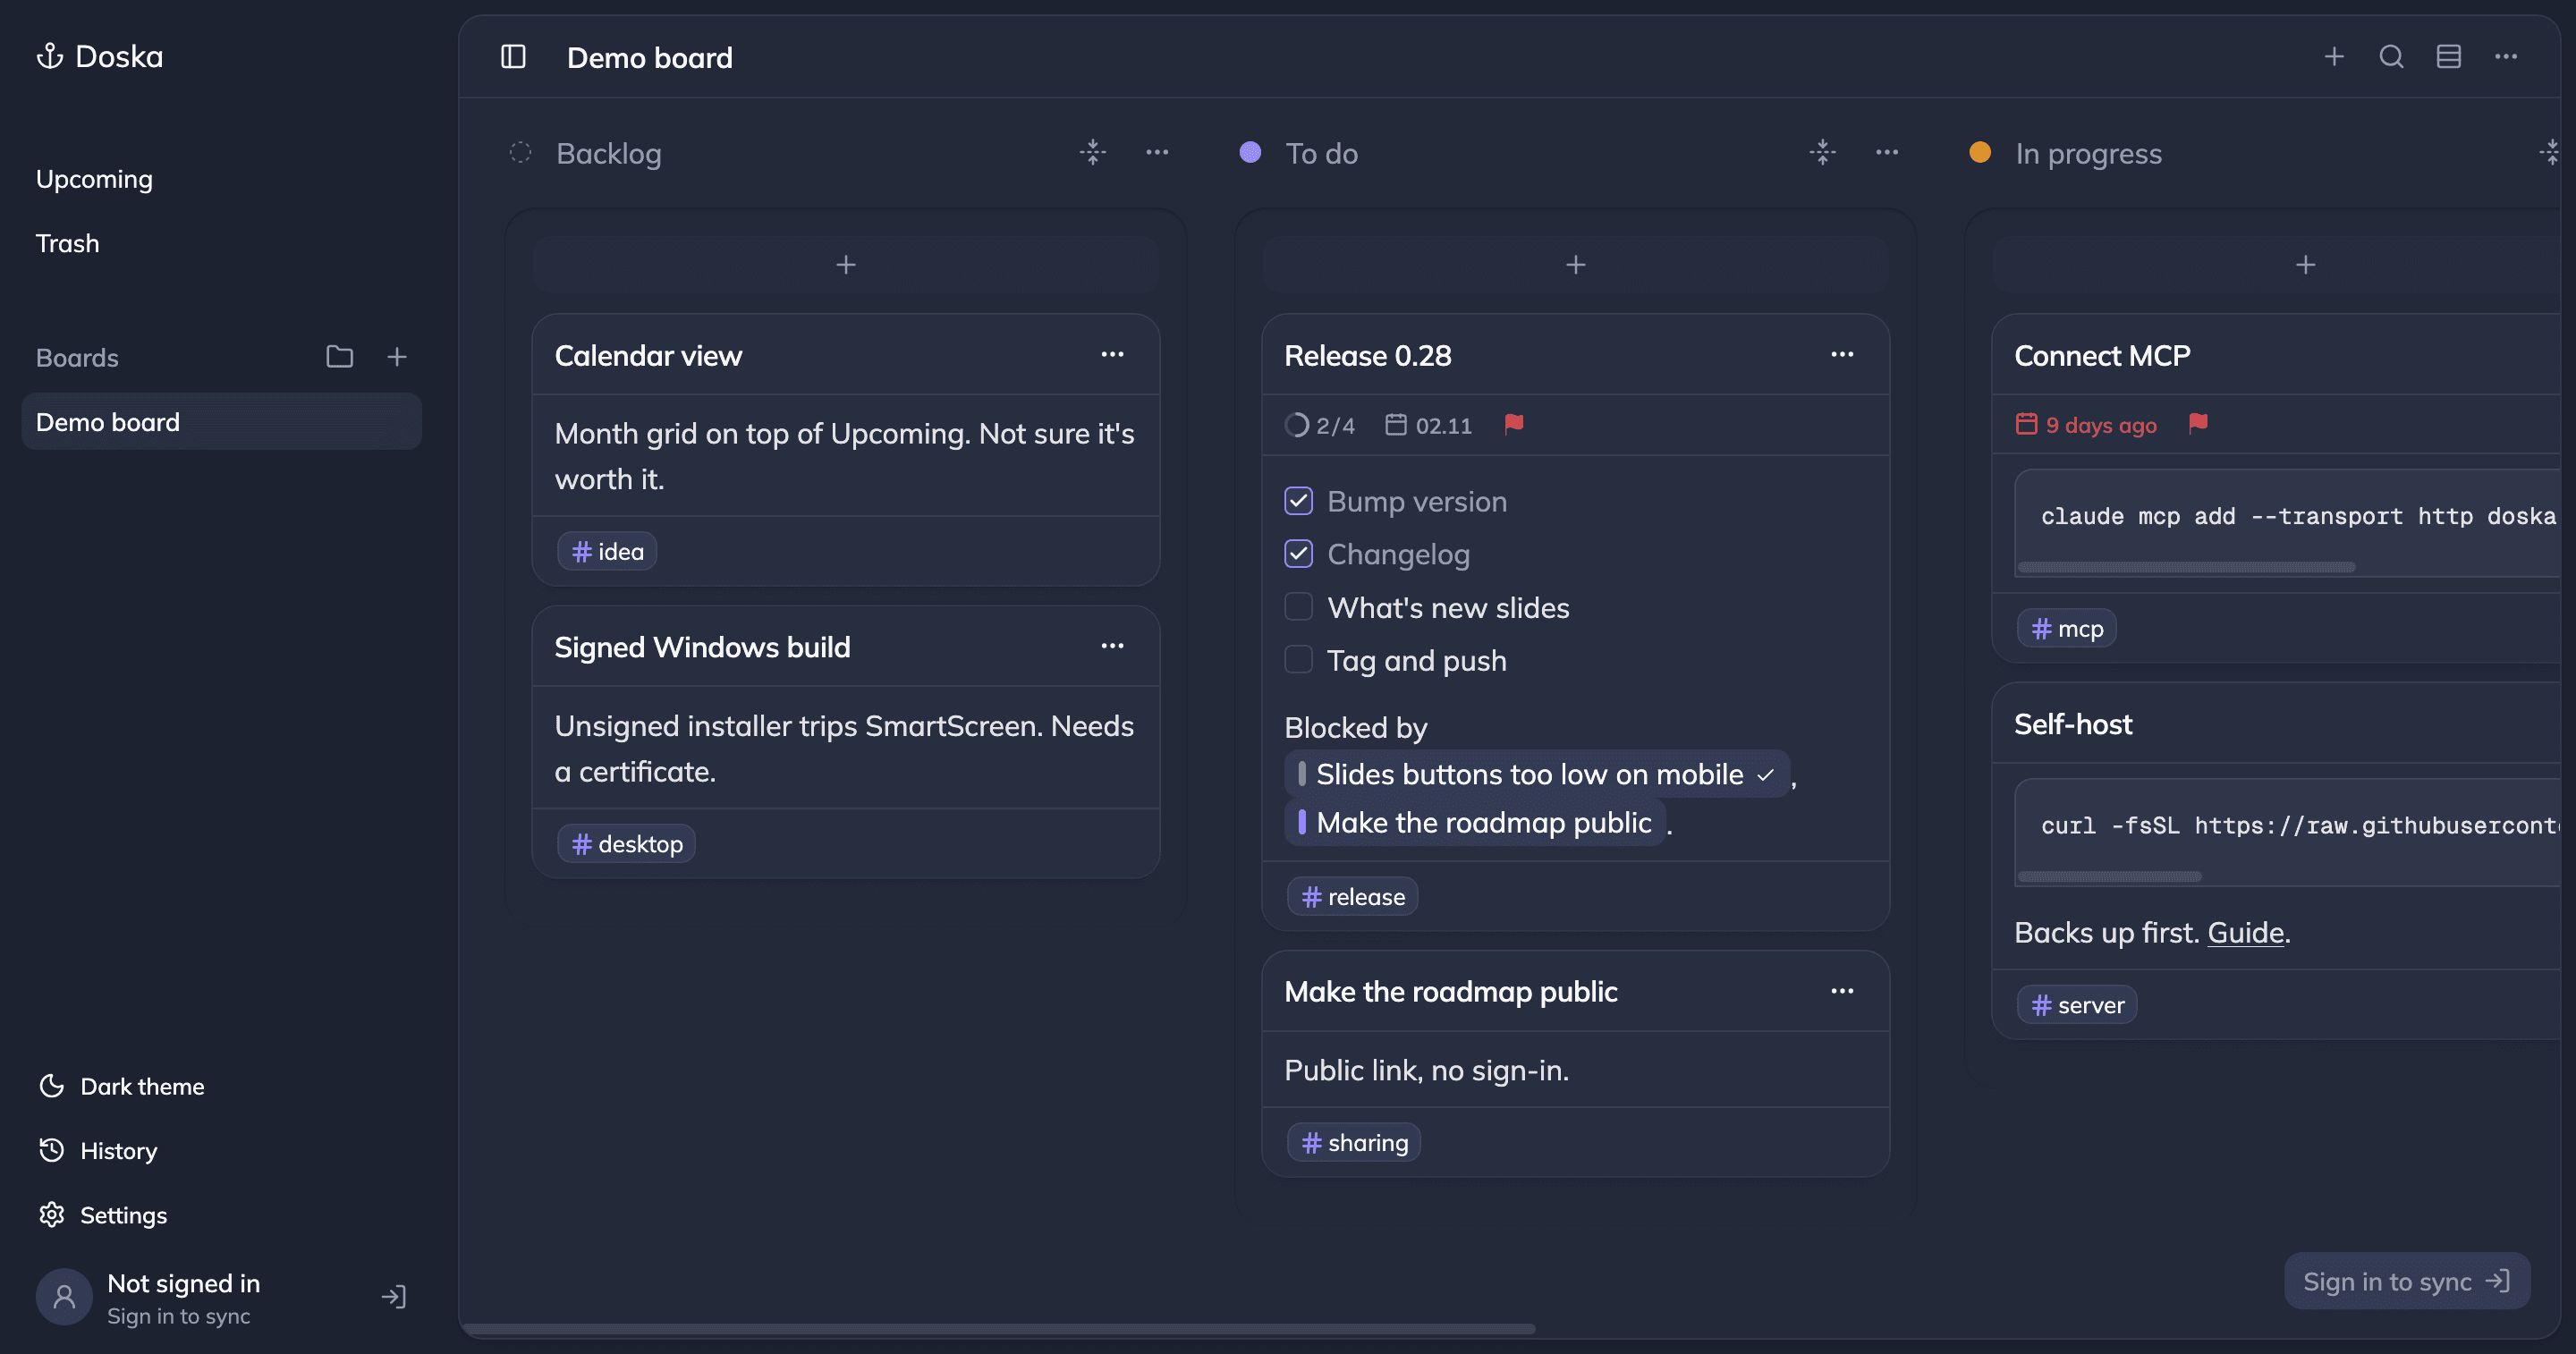2576x1354 pixels.
Task: Collapse the To do column
Action: (1823, 152)
